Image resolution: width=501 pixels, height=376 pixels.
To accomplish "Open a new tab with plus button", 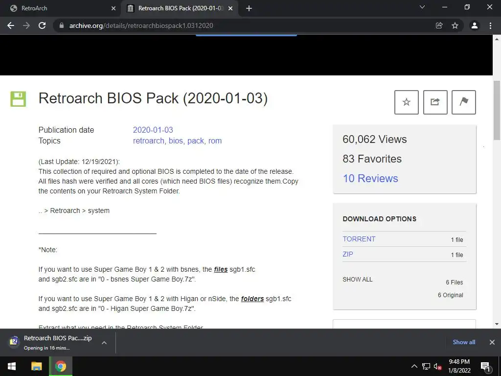I will point(249,8).
